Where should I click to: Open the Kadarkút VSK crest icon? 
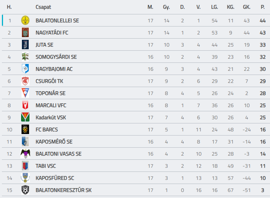coord(25,117)
